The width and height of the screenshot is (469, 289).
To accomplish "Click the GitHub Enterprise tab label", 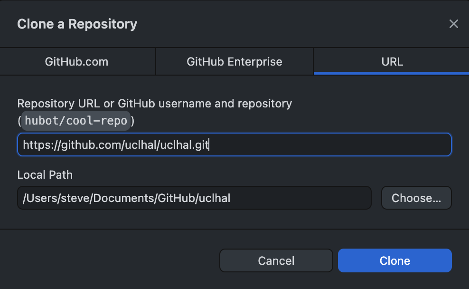I will (234, 61).
